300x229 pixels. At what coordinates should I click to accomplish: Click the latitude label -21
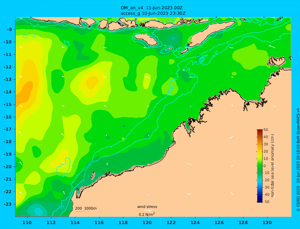tap(8, 179)
